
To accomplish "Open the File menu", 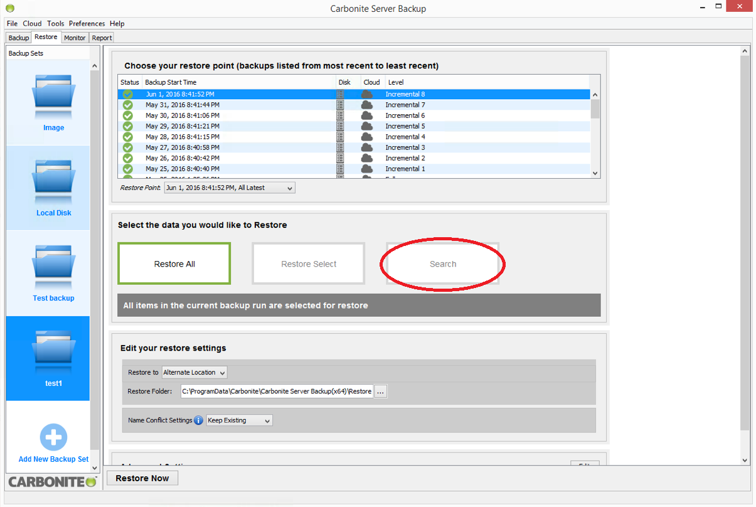I will (12, 23).
